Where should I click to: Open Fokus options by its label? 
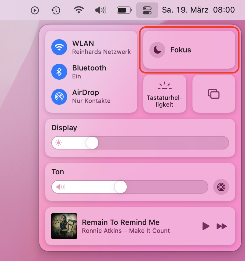click(181, 50)
